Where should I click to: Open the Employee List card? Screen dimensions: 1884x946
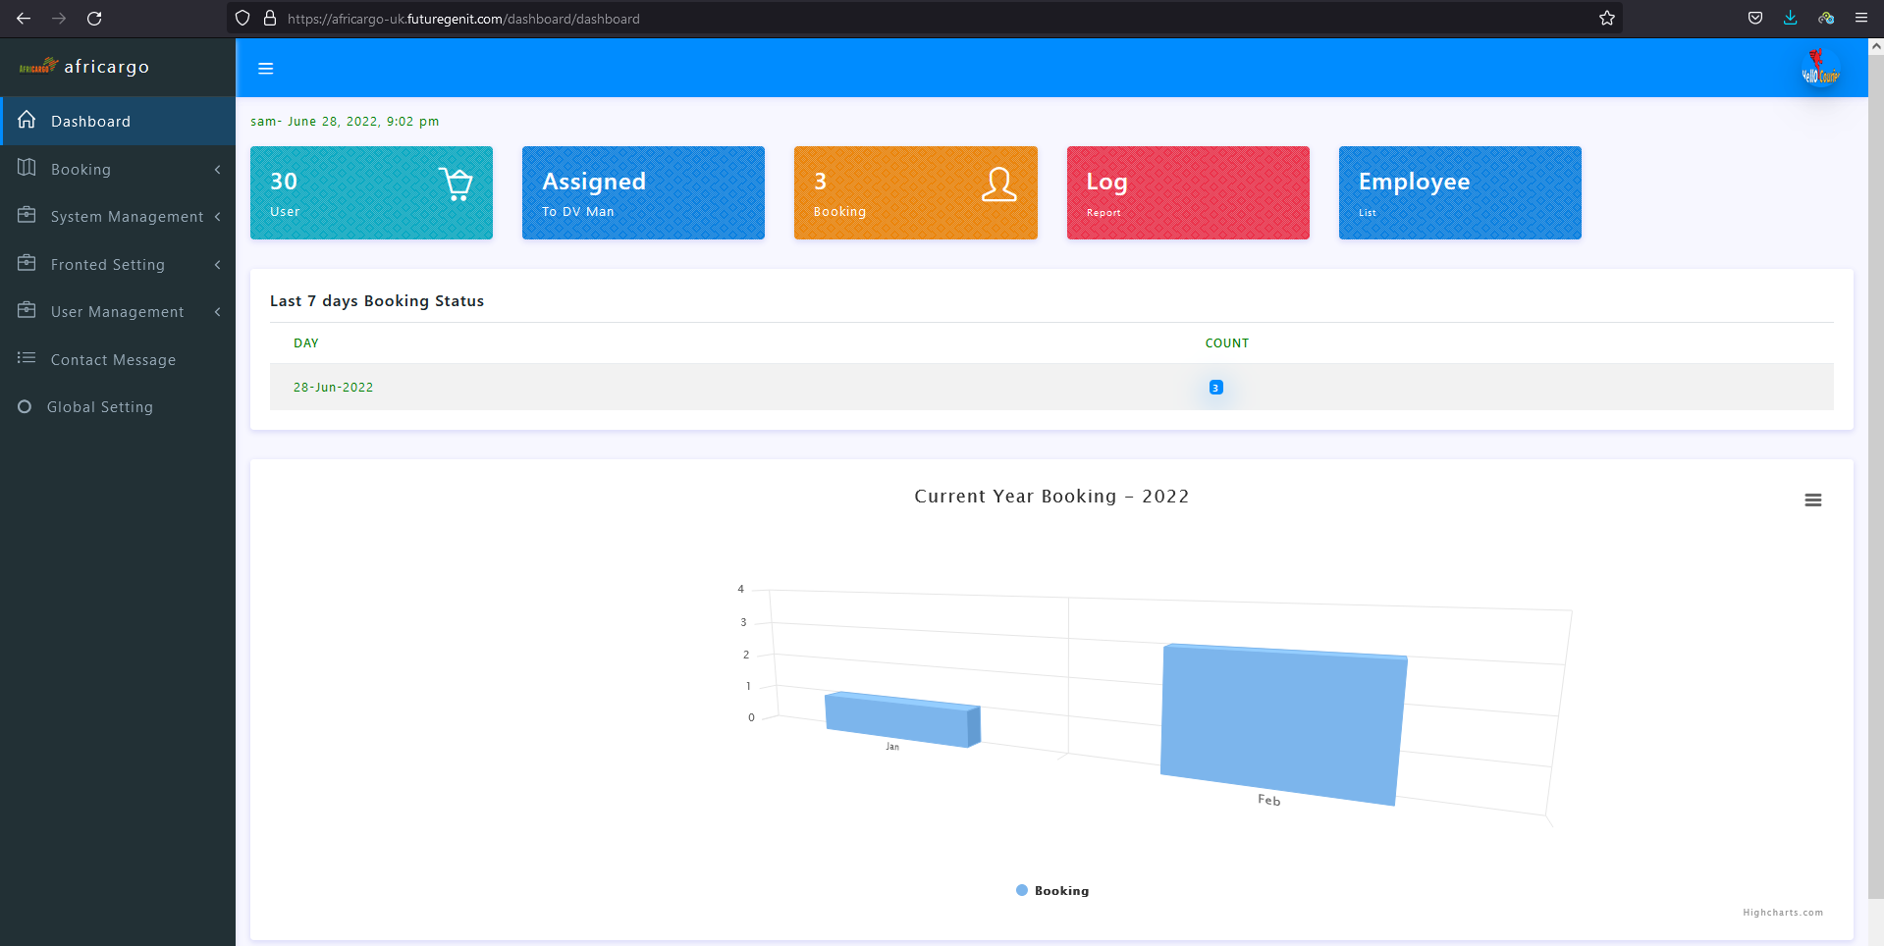(x=1459, y=192)
